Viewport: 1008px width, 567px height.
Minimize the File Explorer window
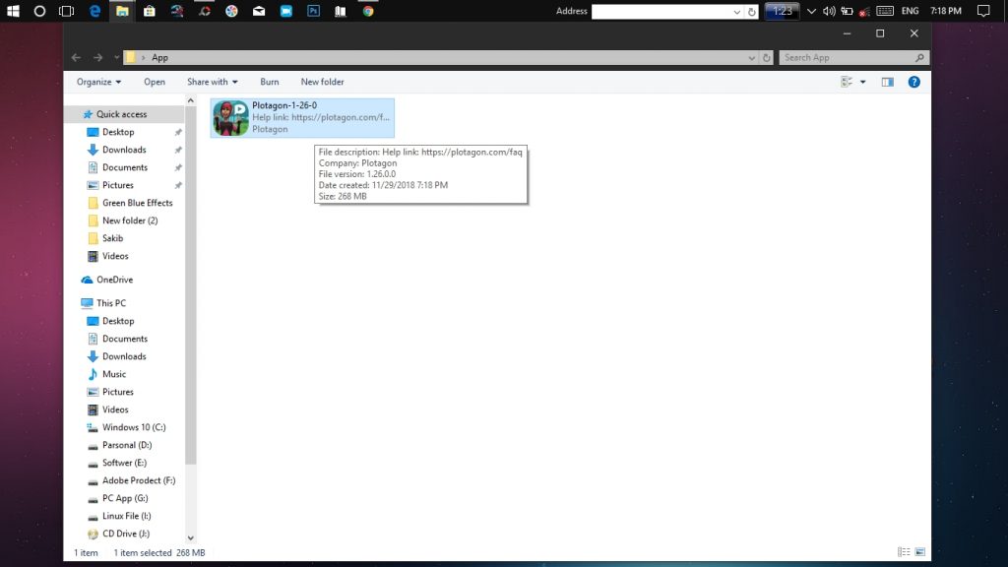click(847, 33)
